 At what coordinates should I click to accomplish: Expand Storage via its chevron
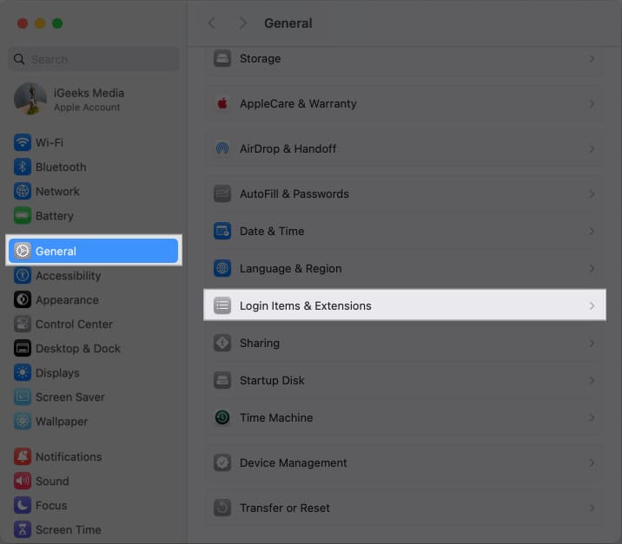click(x=592, y=59)
